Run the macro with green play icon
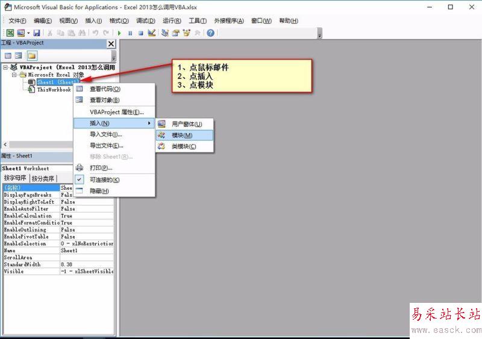 pyautogui.click(x=119, y=33)
